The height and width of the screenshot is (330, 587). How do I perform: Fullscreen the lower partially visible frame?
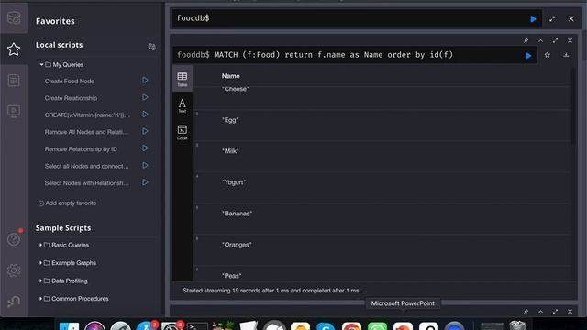(x=555, y=312)
